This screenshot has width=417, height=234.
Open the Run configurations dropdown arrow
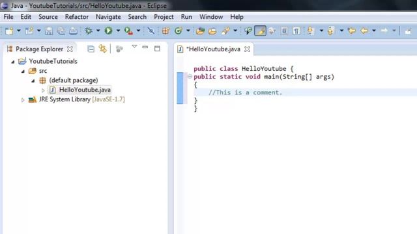[x=118, y=31]
